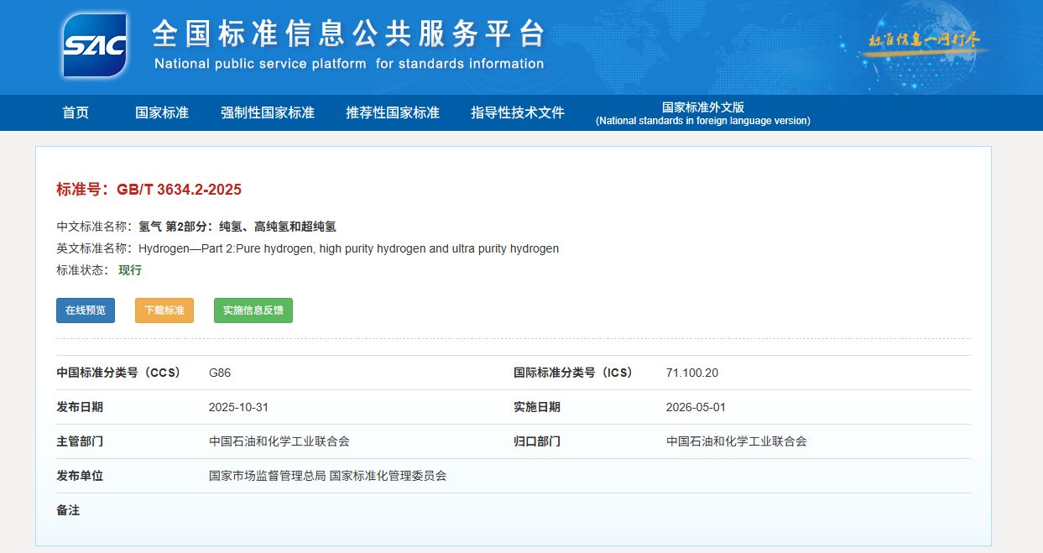1043x553 pixels.
Task: Select Chinese name 氢气 第2部分 text
Action: [x=237, y=227]
